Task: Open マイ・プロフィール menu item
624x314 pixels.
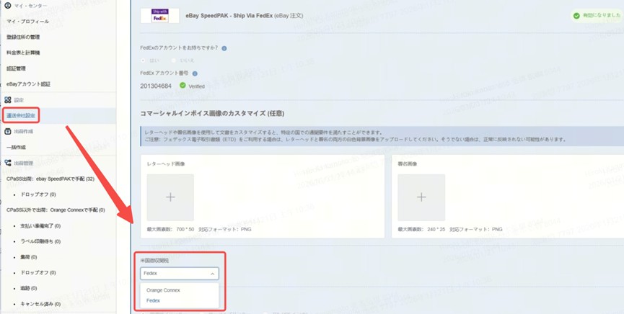Action: click(x=27, y=22)
